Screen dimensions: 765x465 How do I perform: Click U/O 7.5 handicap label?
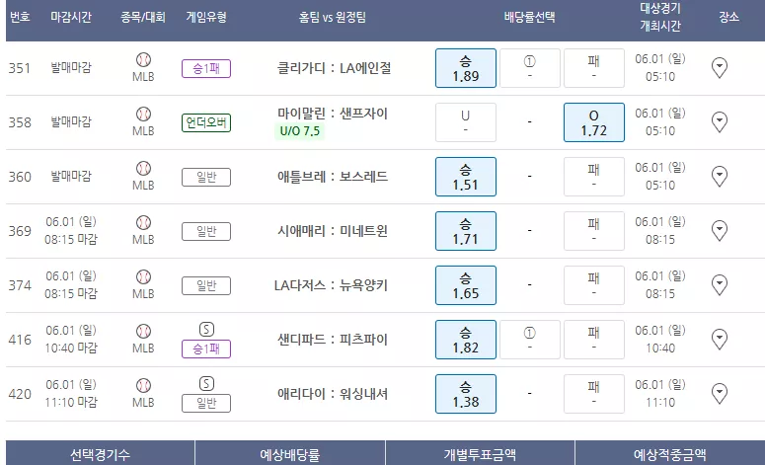click(299, 131)
